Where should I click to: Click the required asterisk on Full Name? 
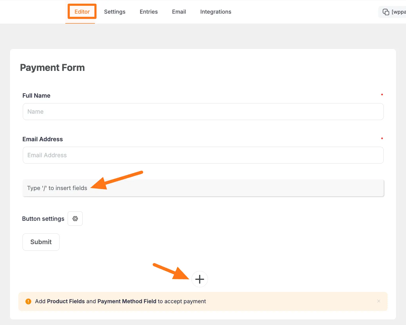pyautogui.click(x=382, y=95)
